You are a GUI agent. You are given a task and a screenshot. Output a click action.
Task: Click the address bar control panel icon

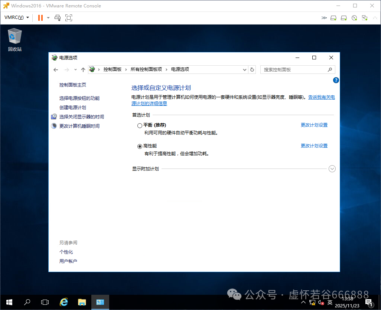pos(92,69)
